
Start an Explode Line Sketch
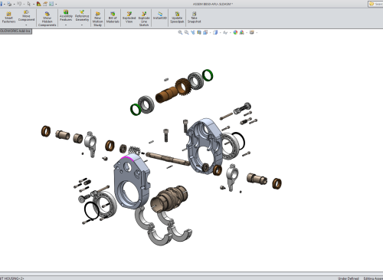144,18
